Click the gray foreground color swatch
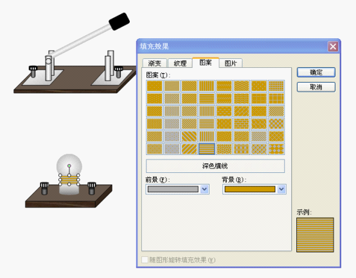The width and height of the screenshot is (356, 278). pyautogui.click(x=173, y=189)
